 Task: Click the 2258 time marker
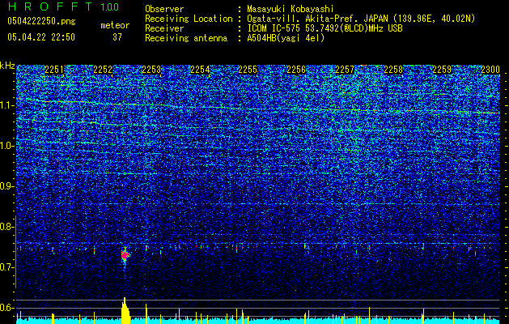[x=393, y=70]
